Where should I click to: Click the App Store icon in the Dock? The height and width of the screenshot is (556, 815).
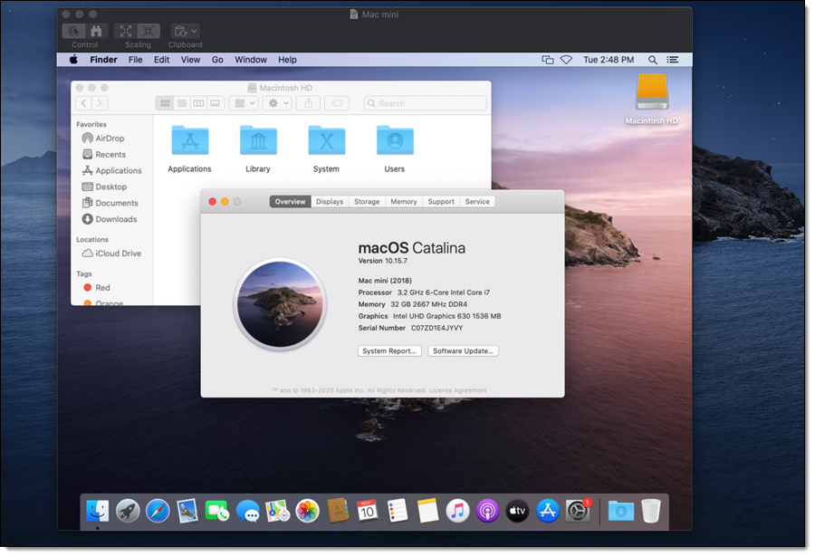point(546,510)
